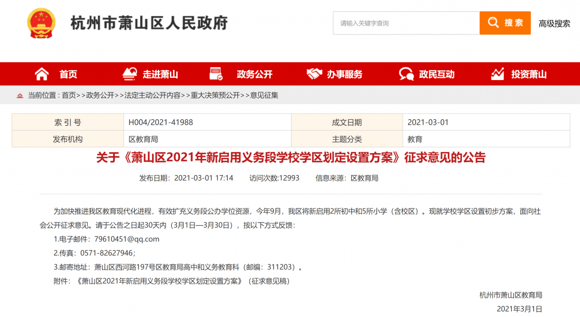Go to 政务公开 in breadcrumb path
The width and height of the screenshot is (580, 317).
(100, 96)
